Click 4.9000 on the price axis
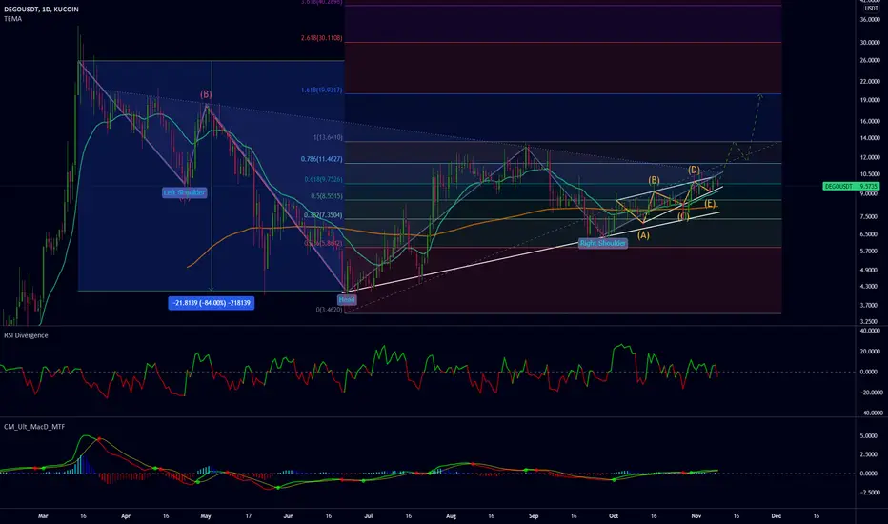 (x=870, y=271)
